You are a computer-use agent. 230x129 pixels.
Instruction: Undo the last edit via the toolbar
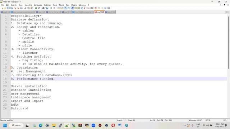(36, 8)
